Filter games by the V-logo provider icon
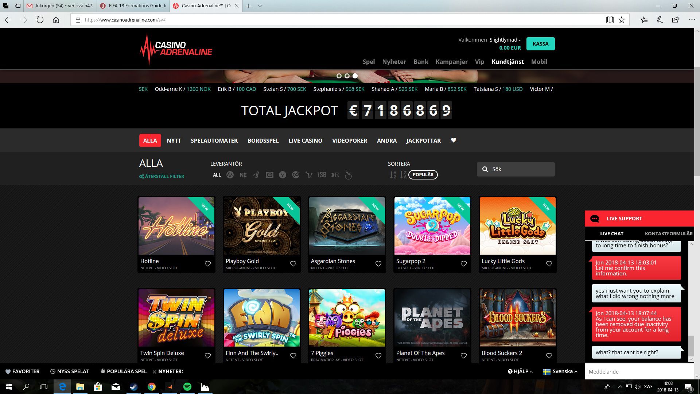This screenshot has width=700, height=394. click(309, 175)
